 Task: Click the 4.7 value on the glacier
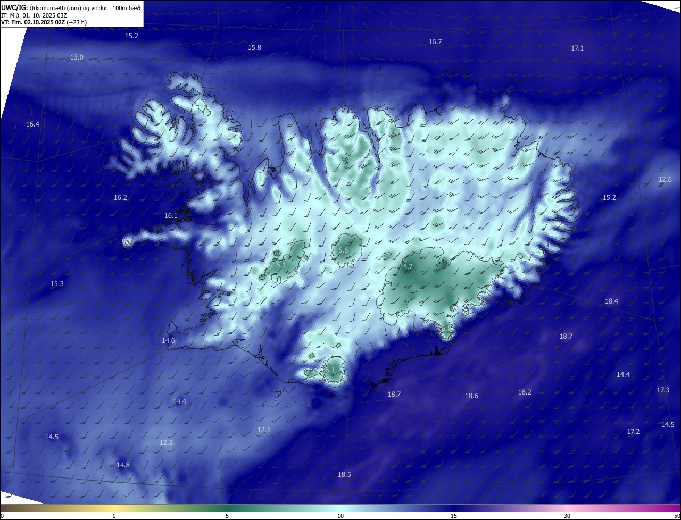(408, 267)
